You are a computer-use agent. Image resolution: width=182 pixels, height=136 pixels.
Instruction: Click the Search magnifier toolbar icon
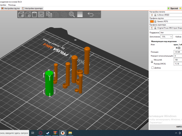[x=72, y=14]
